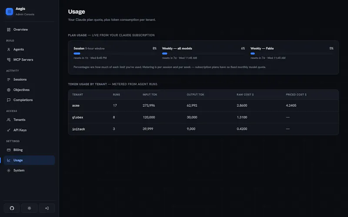Image resolution: width=348 pixels, height=217 pixels.
Task: Click the RAW COST $ column header
Action: tap(245, 95)
